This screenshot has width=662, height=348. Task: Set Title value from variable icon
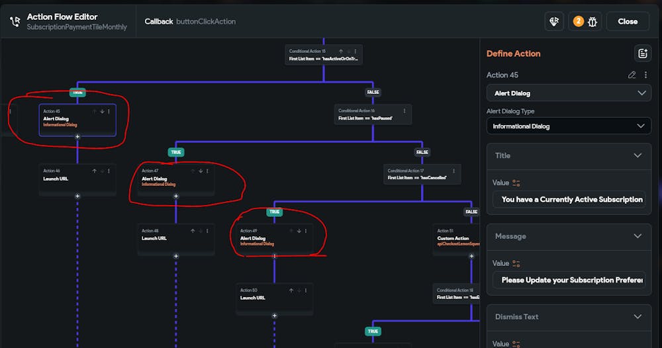click(516, 183)
